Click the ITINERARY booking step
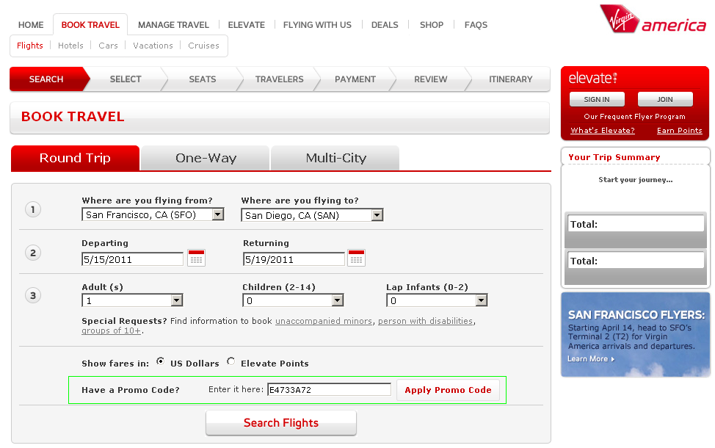Screen dimensions: 715x448 pyautogui.click(x=511, y=79)
